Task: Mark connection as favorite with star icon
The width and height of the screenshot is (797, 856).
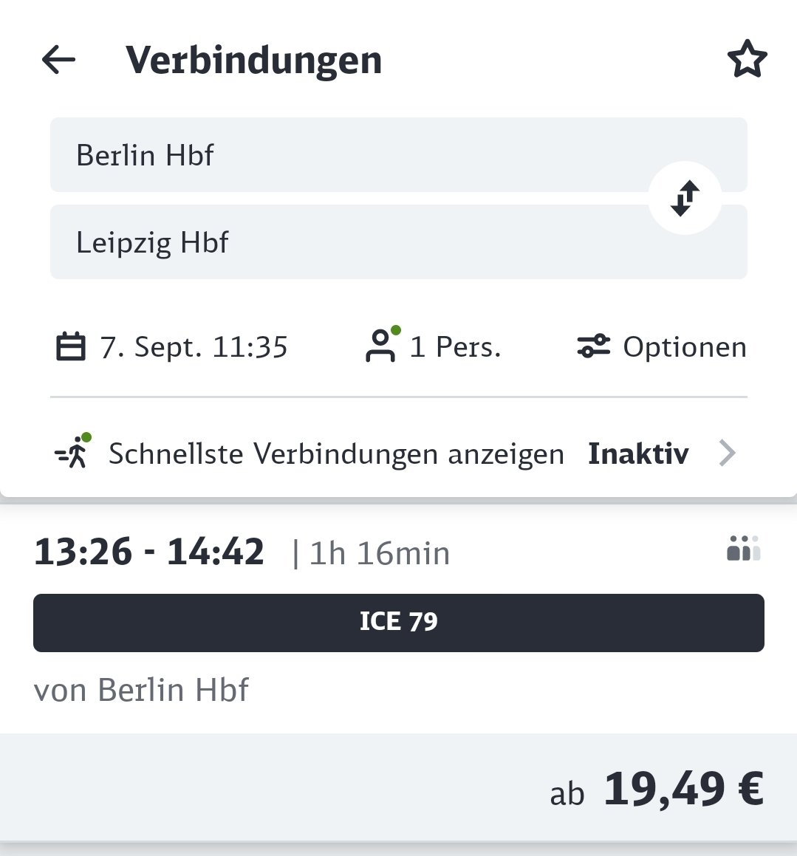Action: [x=747, y=58]
